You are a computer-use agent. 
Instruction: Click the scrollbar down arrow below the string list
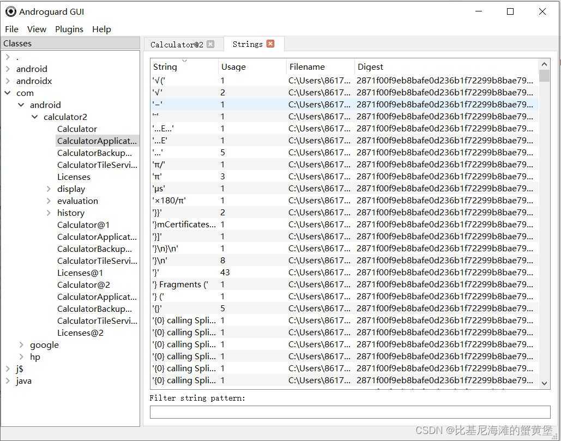pyautogui.click(x=544, y=383)
